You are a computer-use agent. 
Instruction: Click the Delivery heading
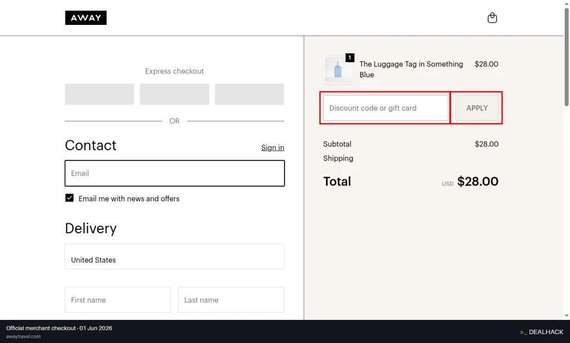click(91, 229)
